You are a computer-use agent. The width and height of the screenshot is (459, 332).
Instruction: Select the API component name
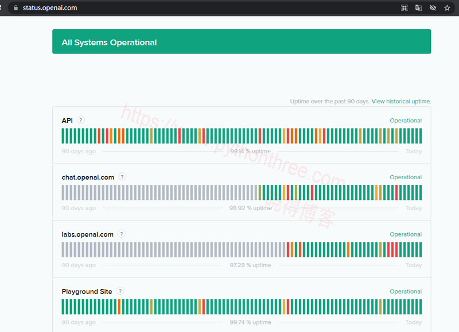[67, 121]
